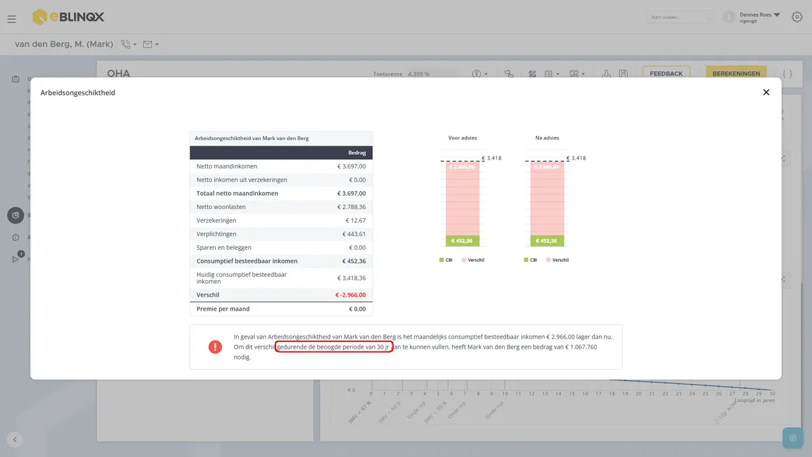
Task: Click the eBLINQX logo
Action: tap(68, 17)
